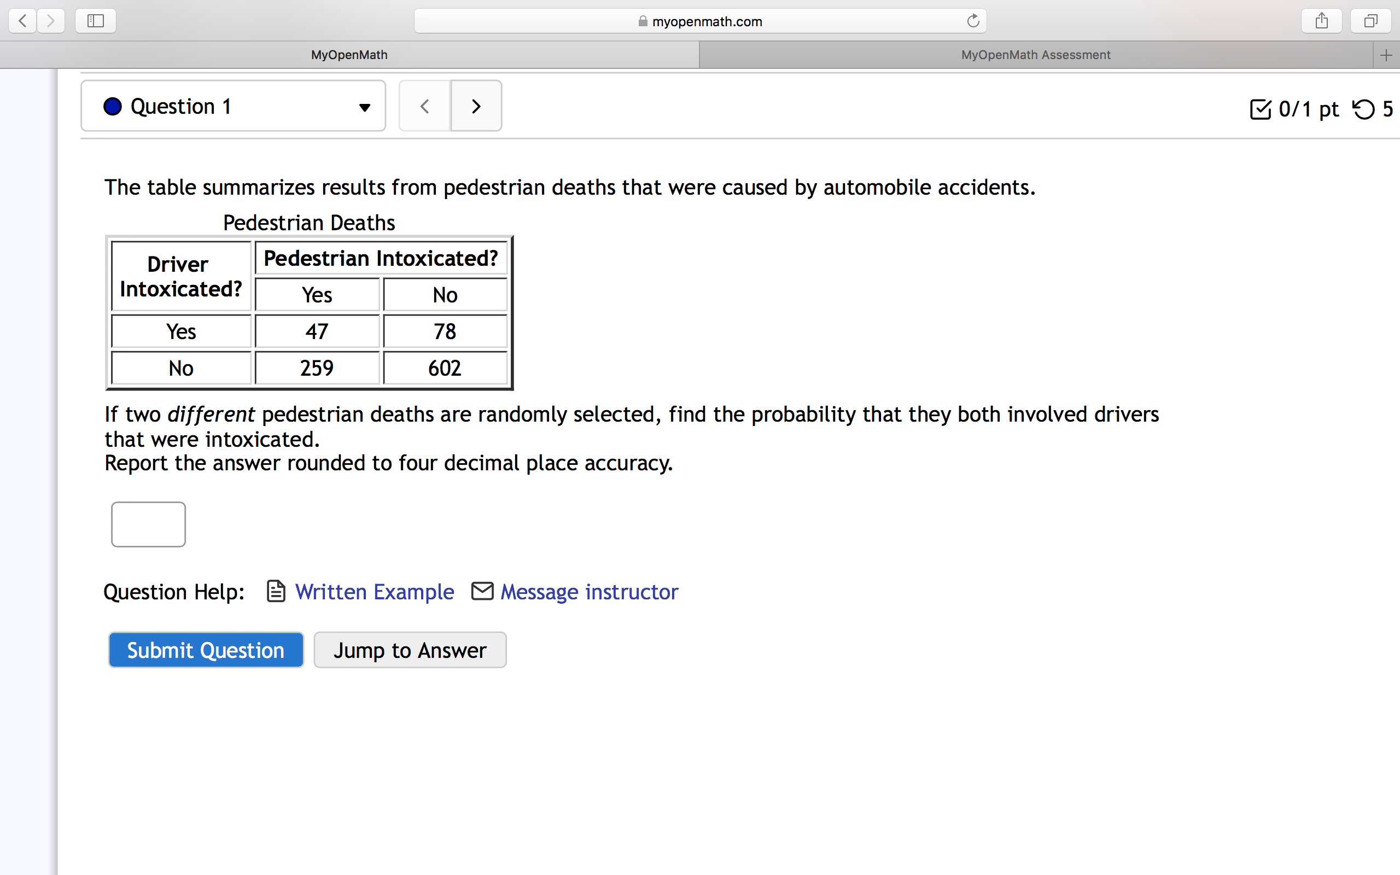This screenshot has width=1400, height=875.
Task: Click the attempts retry icon showing 5
Action: click(x=1363, y=109)
